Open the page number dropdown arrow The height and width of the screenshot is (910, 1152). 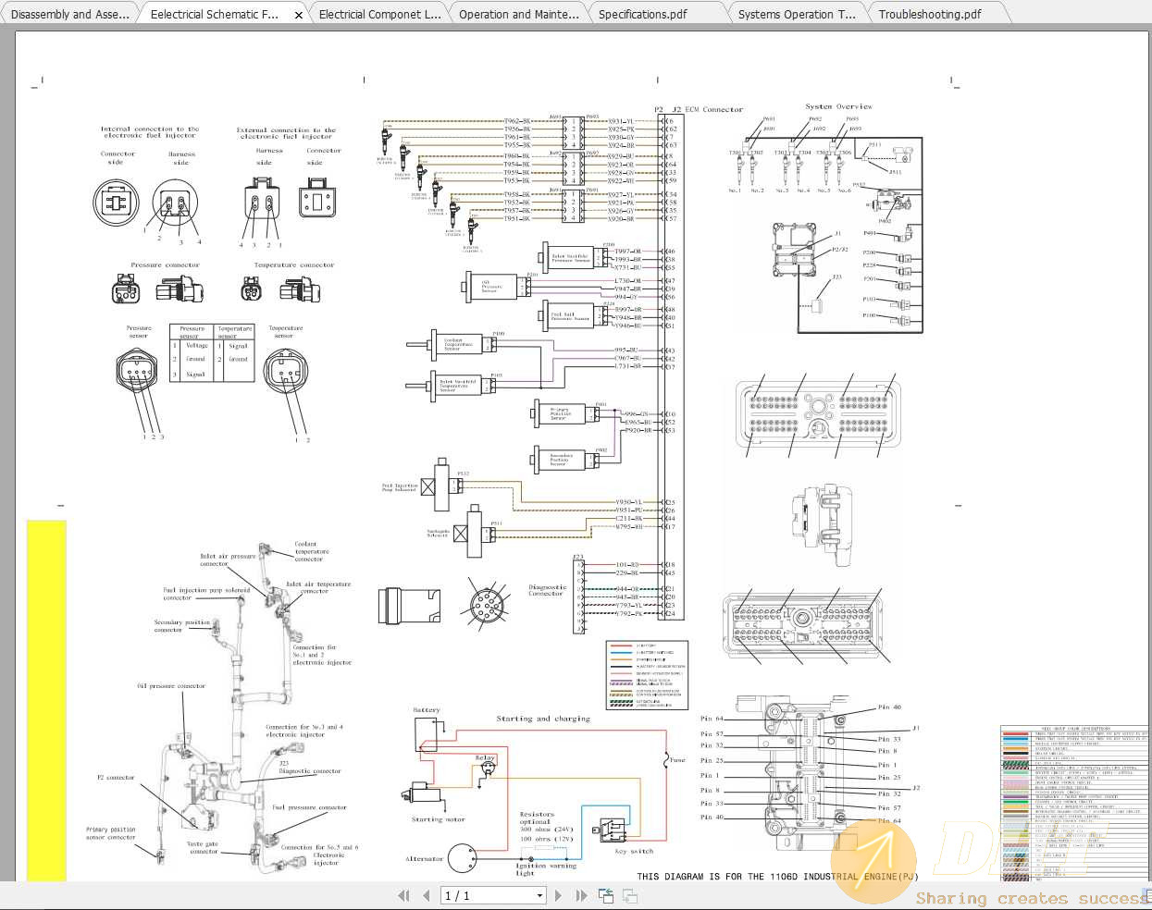click(x=539, y=895)
